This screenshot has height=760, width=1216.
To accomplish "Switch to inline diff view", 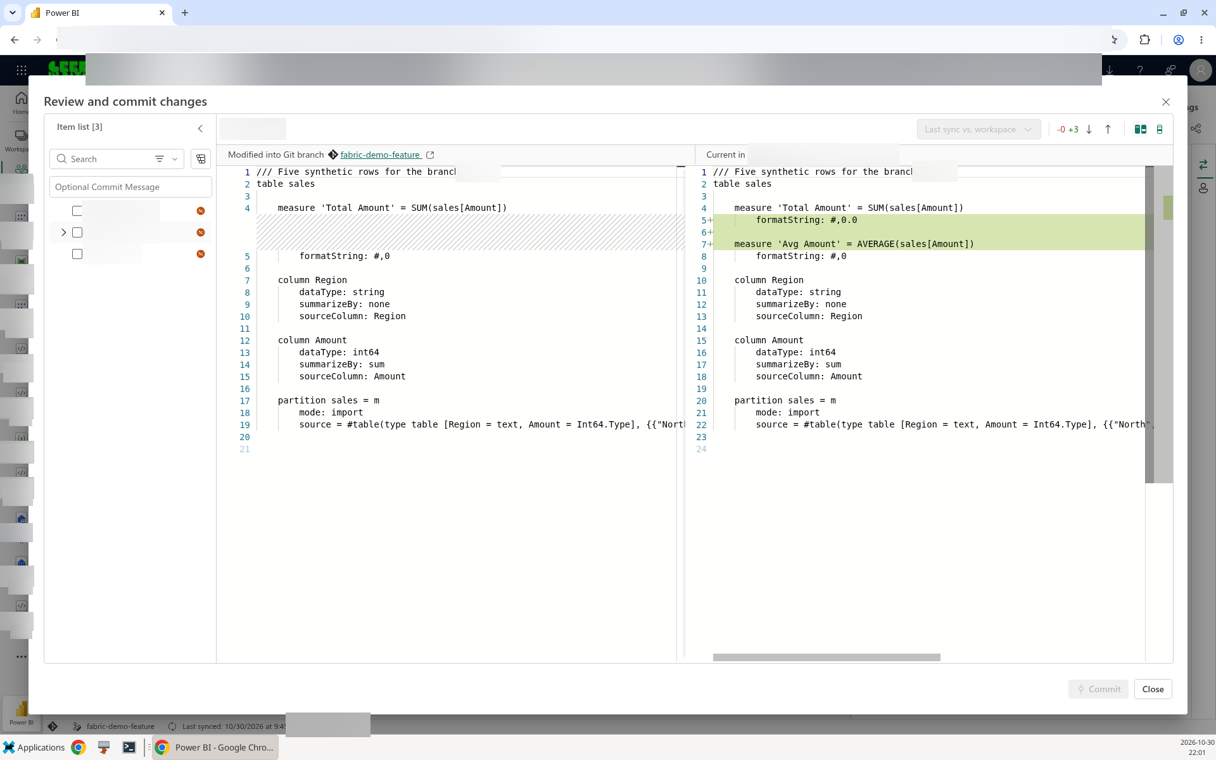I will 1160,129.
